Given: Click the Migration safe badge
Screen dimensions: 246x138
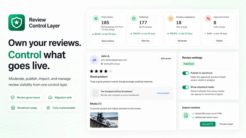Looking at the screenshot, I should 60,98.
